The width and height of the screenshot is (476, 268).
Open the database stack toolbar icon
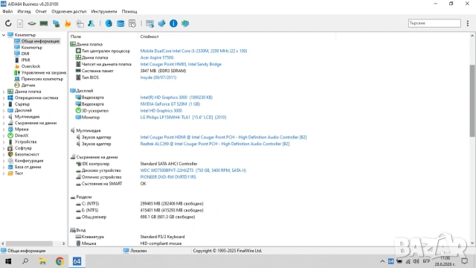pyautogui.click(x=120, y=23)
